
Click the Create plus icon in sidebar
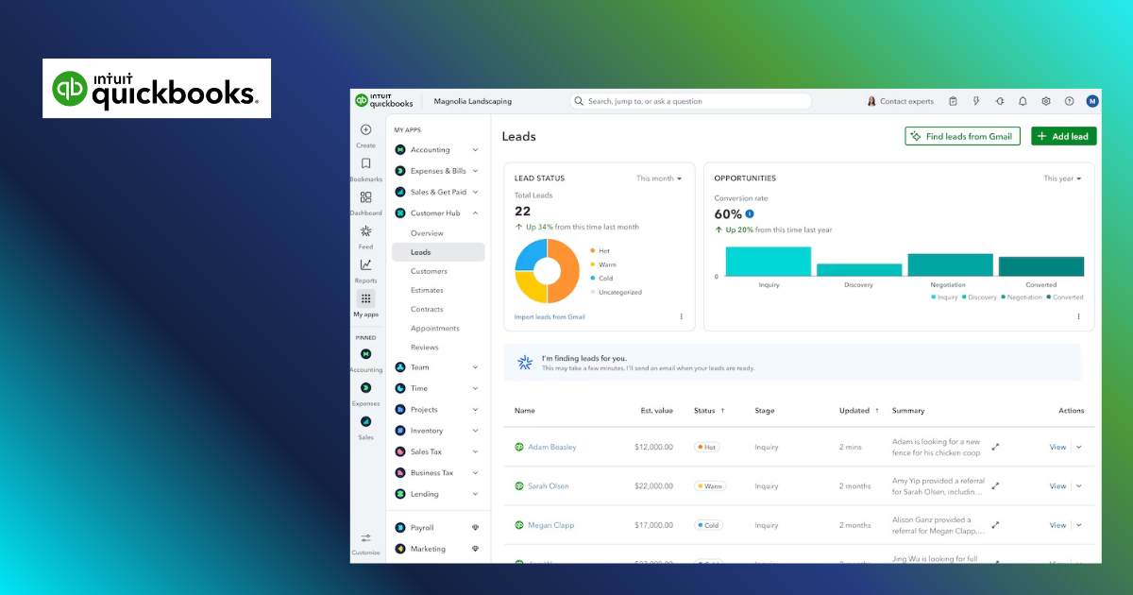coord(365,130)
